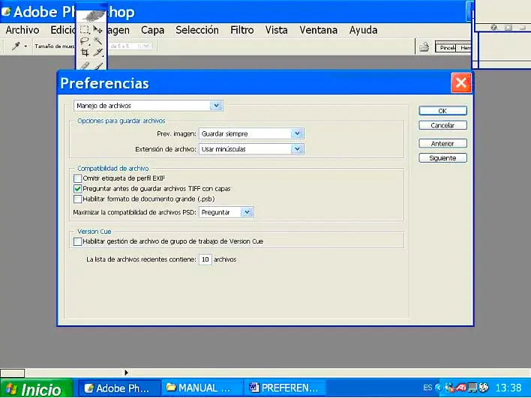The width and height of the screenshot is (531, 398).
Task: Open the Archivo menu
Action: tap(22, 30)
